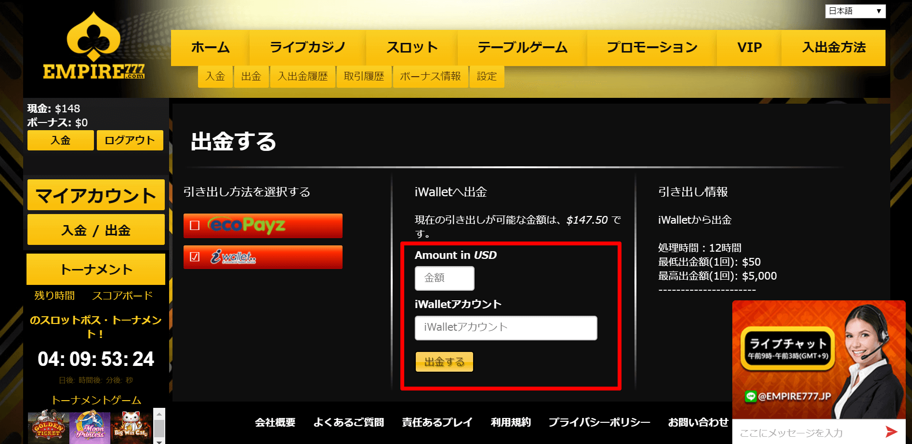Screen dimensions: 912x444
Task: Open the トーナメントゲーム link
Action: coord(96,400)
